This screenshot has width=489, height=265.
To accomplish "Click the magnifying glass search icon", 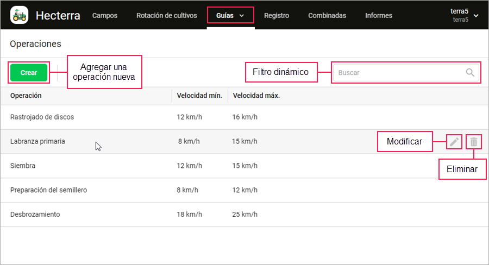I will 470,73.
